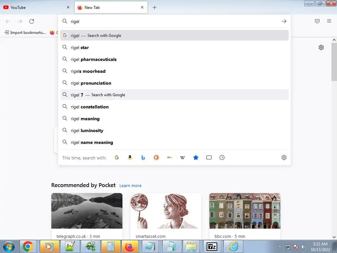
Task: Open the calculator from taskbar
Action: [110, 246]
